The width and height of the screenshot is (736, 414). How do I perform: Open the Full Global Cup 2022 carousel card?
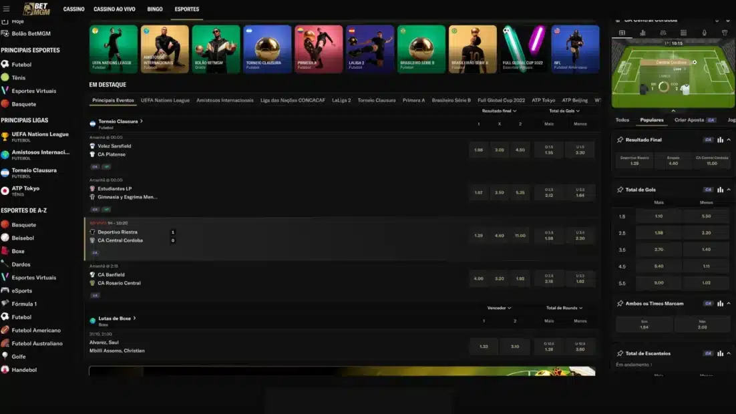[524, 49]
